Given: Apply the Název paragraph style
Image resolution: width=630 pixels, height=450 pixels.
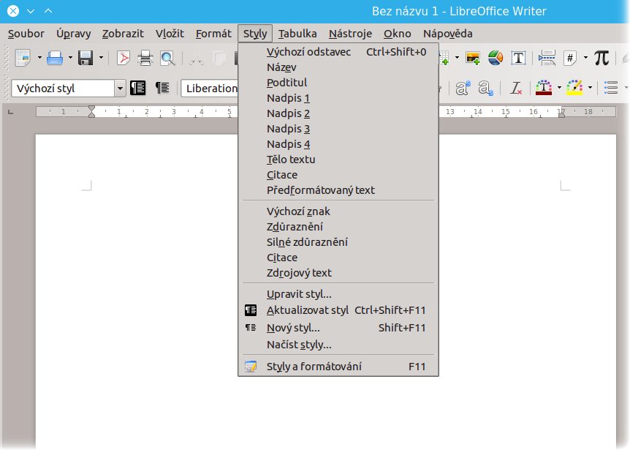Looking at the screenshot, I should [338, 67].
